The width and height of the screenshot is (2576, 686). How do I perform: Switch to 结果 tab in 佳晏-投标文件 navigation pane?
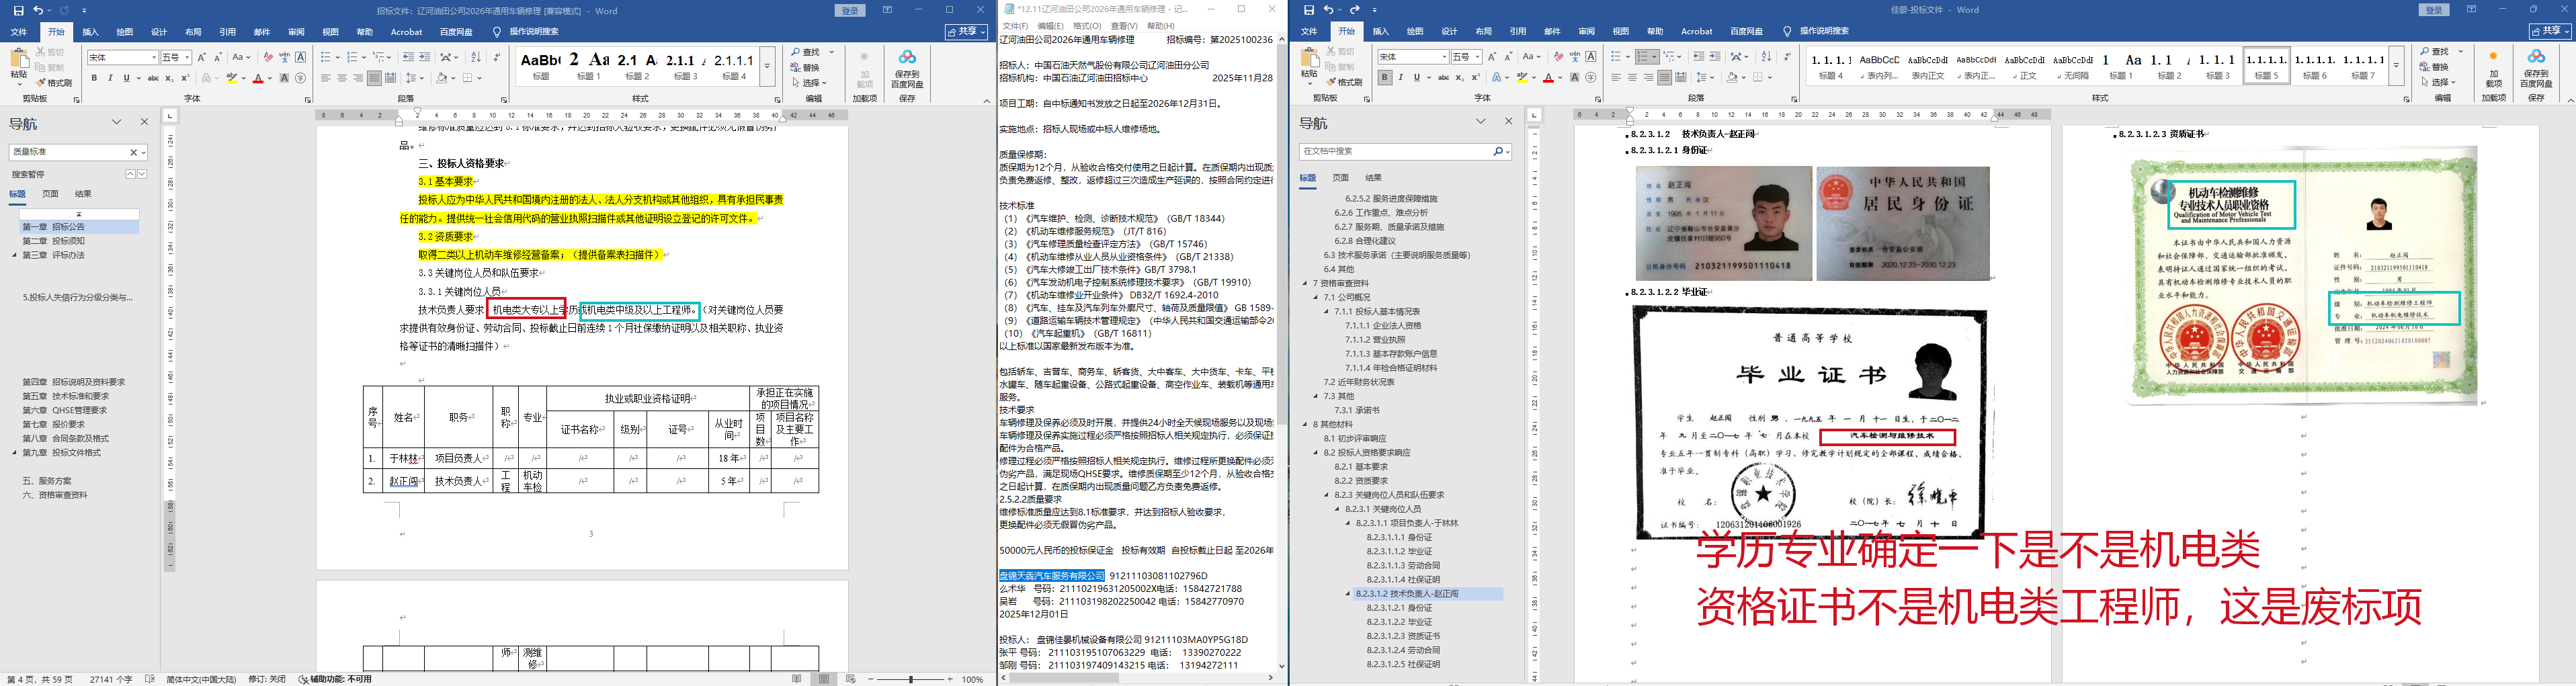pyautogui.click(x=1374, y=178)
